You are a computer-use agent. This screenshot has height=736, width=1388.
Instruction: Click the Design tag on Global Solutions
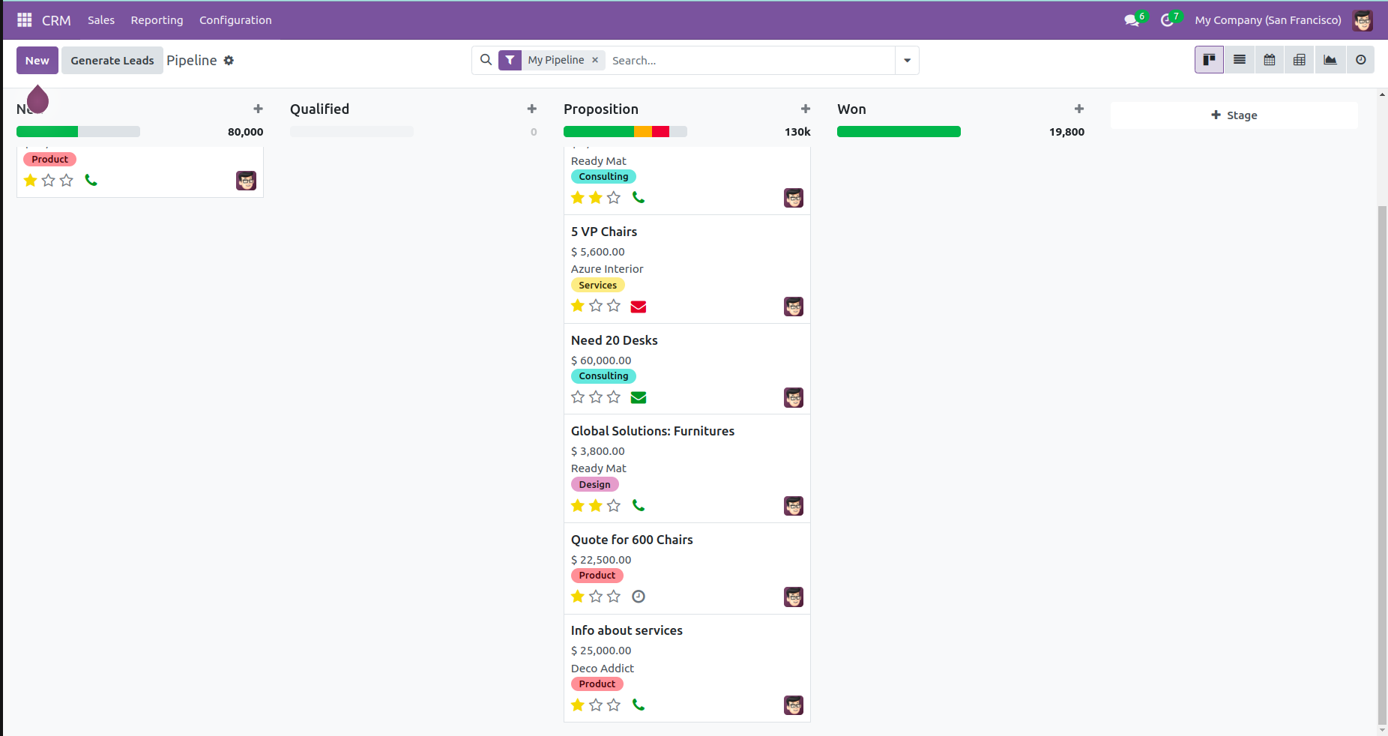pyautogui.click(x=595, y=484)
